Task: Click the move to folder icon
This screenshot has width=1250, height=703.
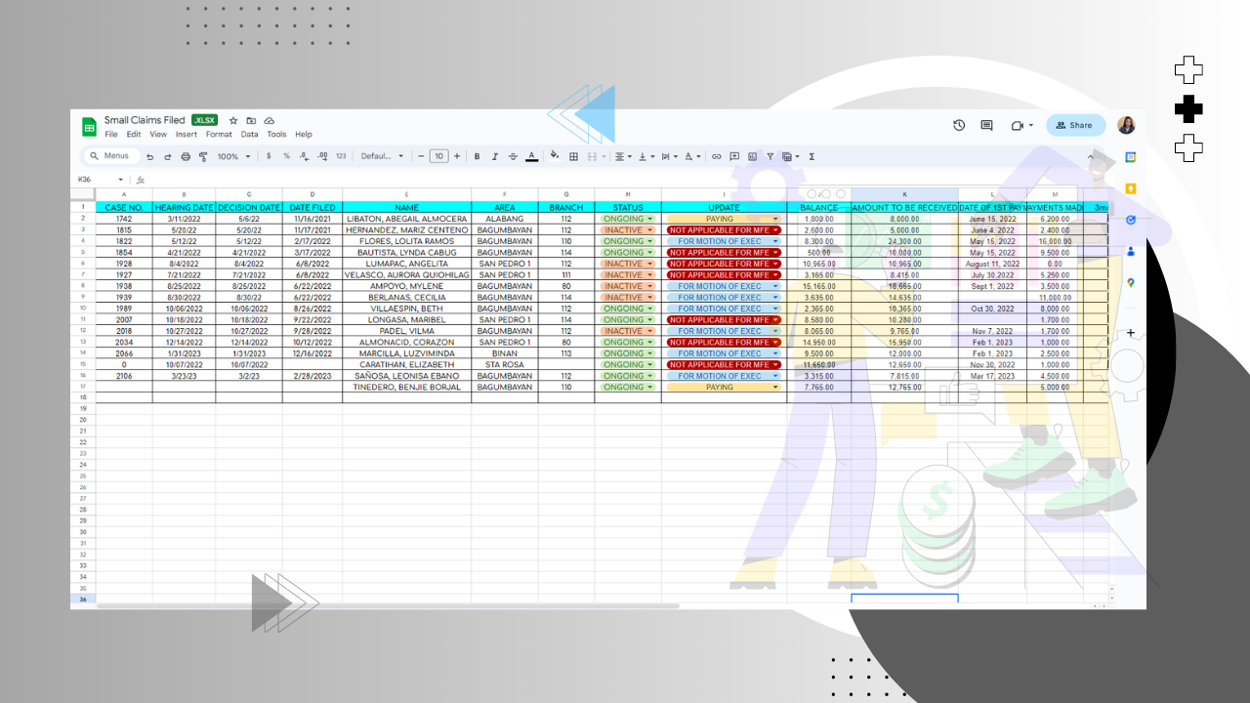Action: tap(251, 120)
